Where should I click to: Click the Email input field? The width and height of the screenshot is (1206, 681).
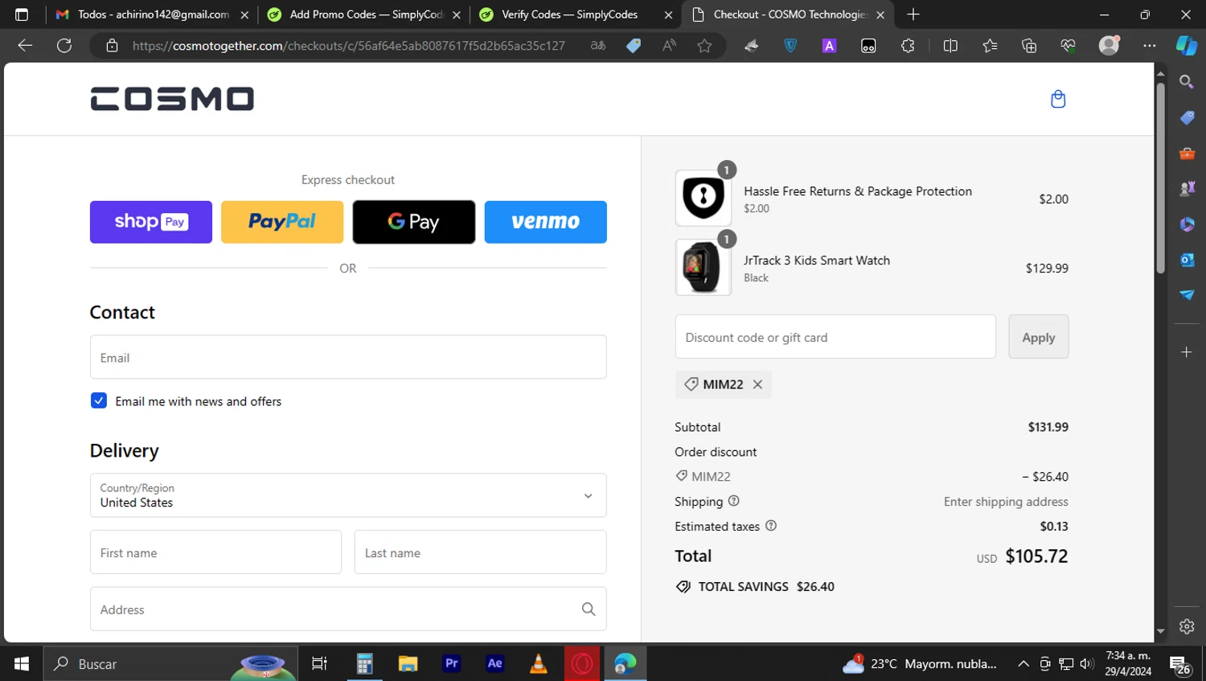click(348, 357)
